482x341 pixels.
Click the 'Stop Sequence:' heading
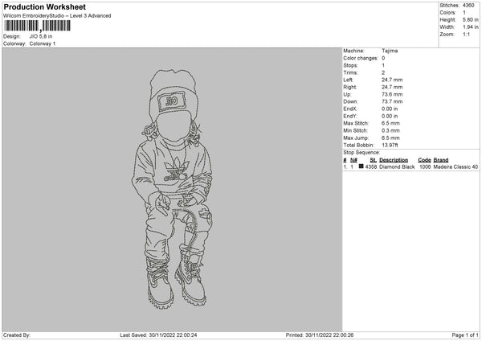(x=361, y=153)
